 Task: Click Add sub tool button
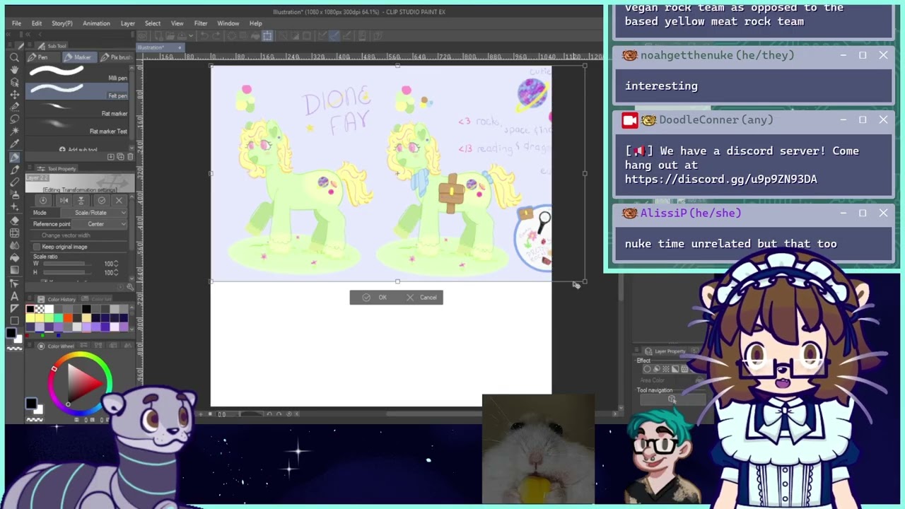(x=79, y=150)
